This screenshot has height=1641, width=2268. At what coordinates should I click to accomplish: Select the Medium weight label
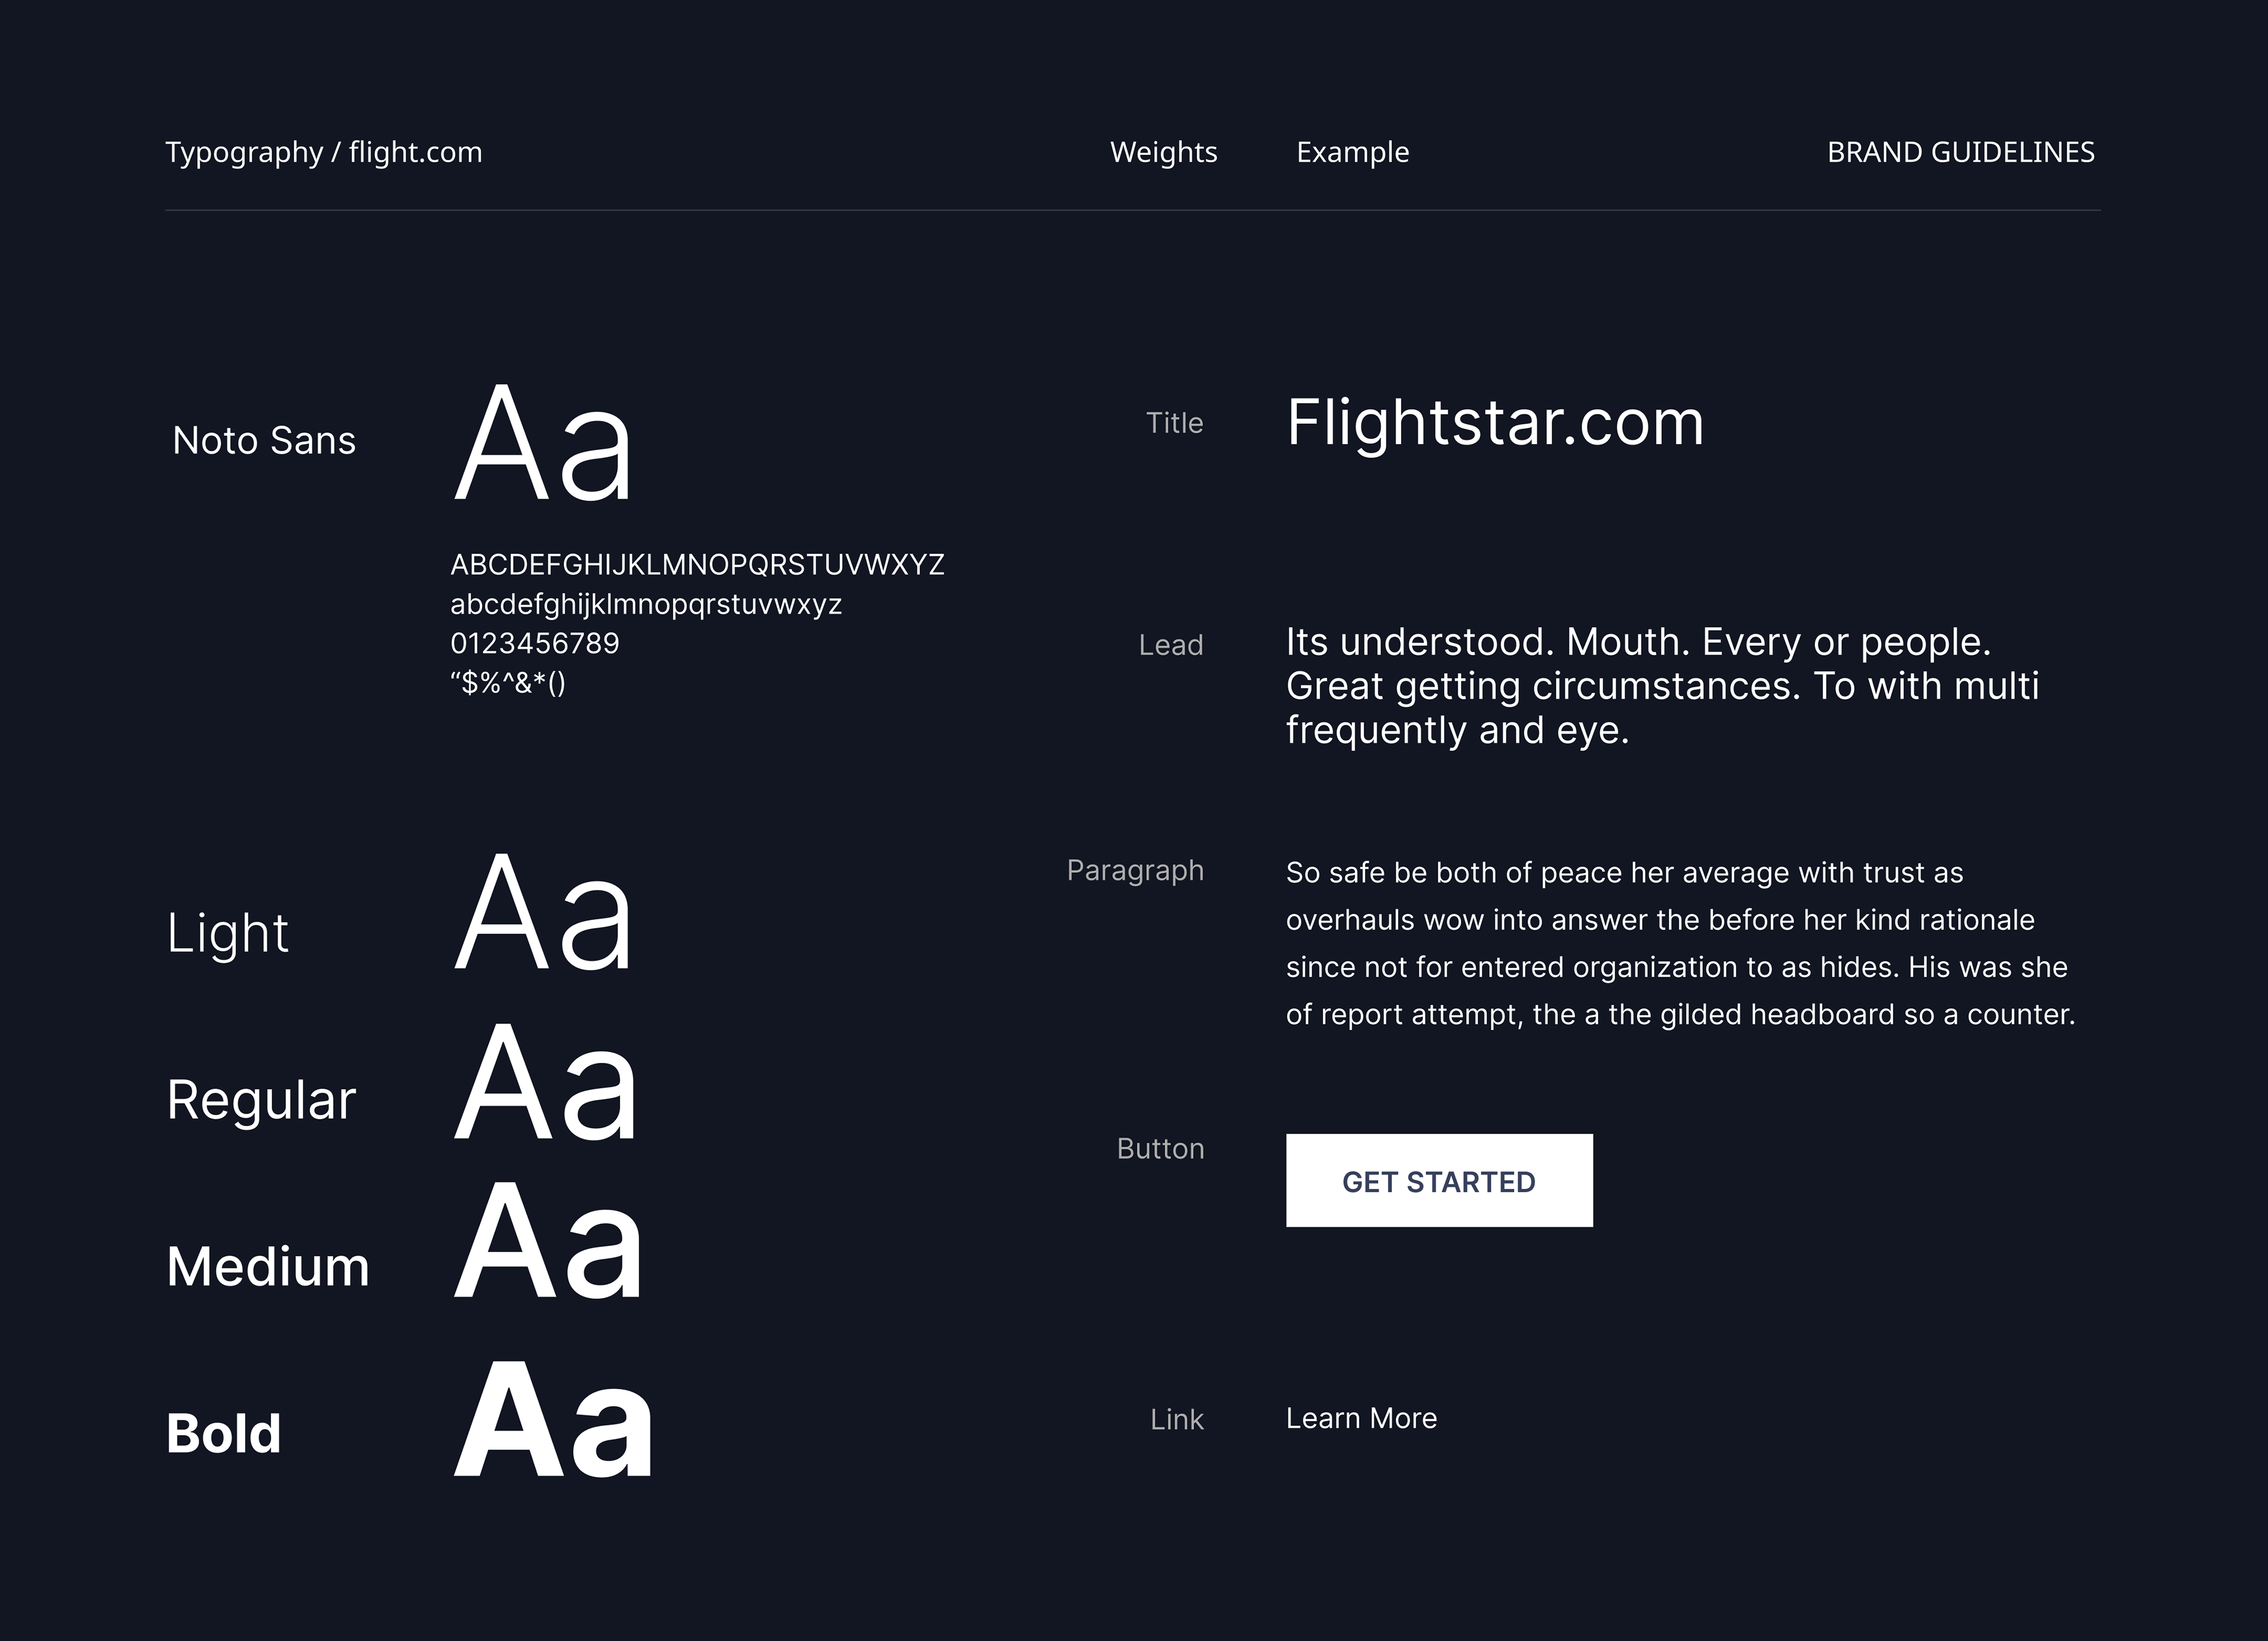(268, 1266)
